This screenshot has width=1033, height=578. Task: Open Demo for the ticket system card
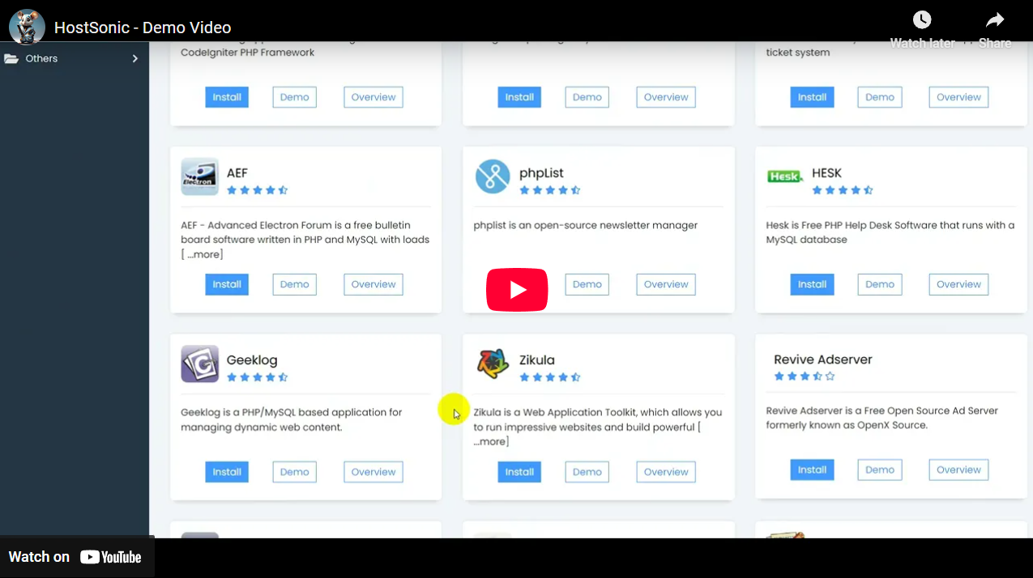pos(880,97)
